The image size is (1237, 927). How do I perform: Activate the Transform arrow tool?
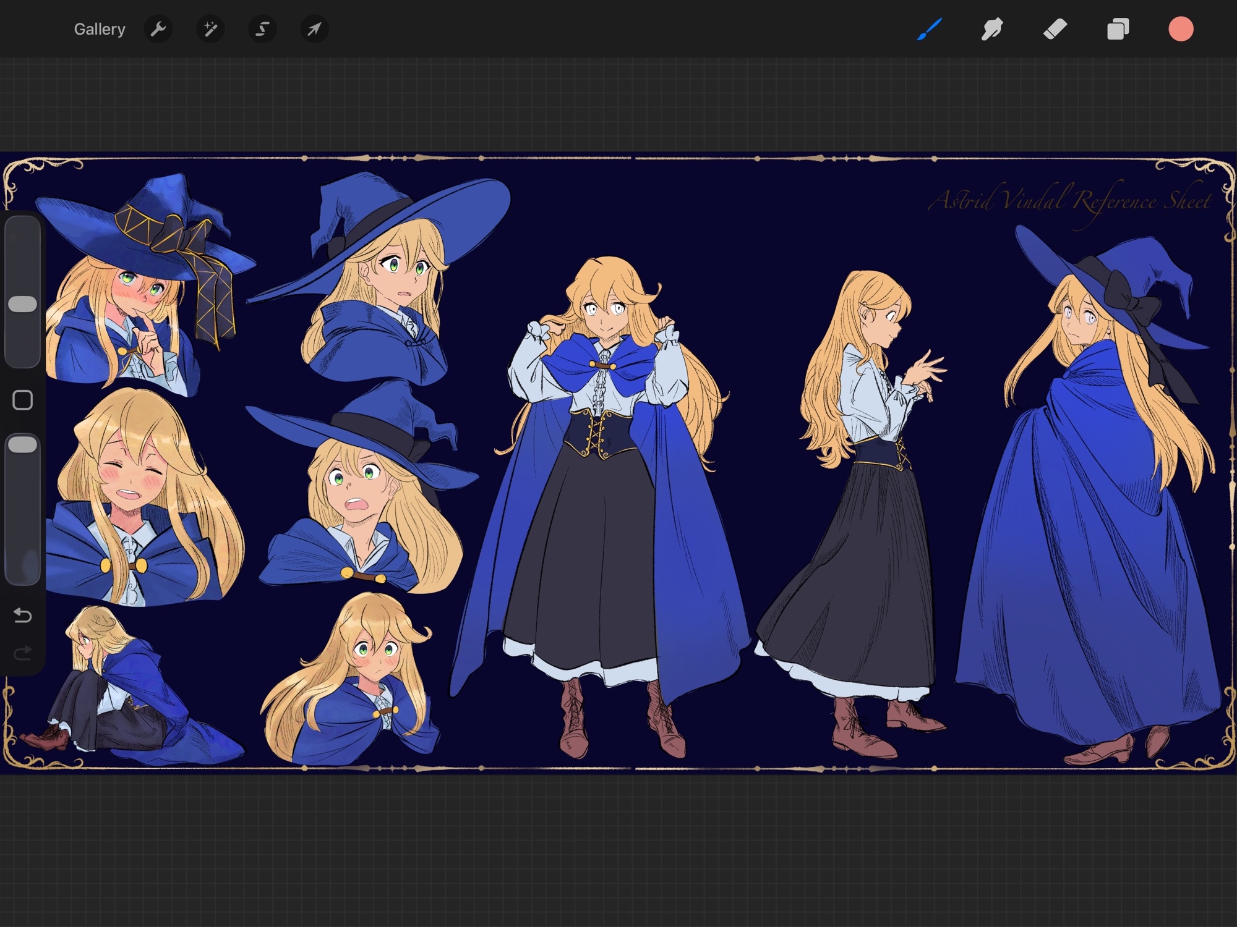point(314,29)
